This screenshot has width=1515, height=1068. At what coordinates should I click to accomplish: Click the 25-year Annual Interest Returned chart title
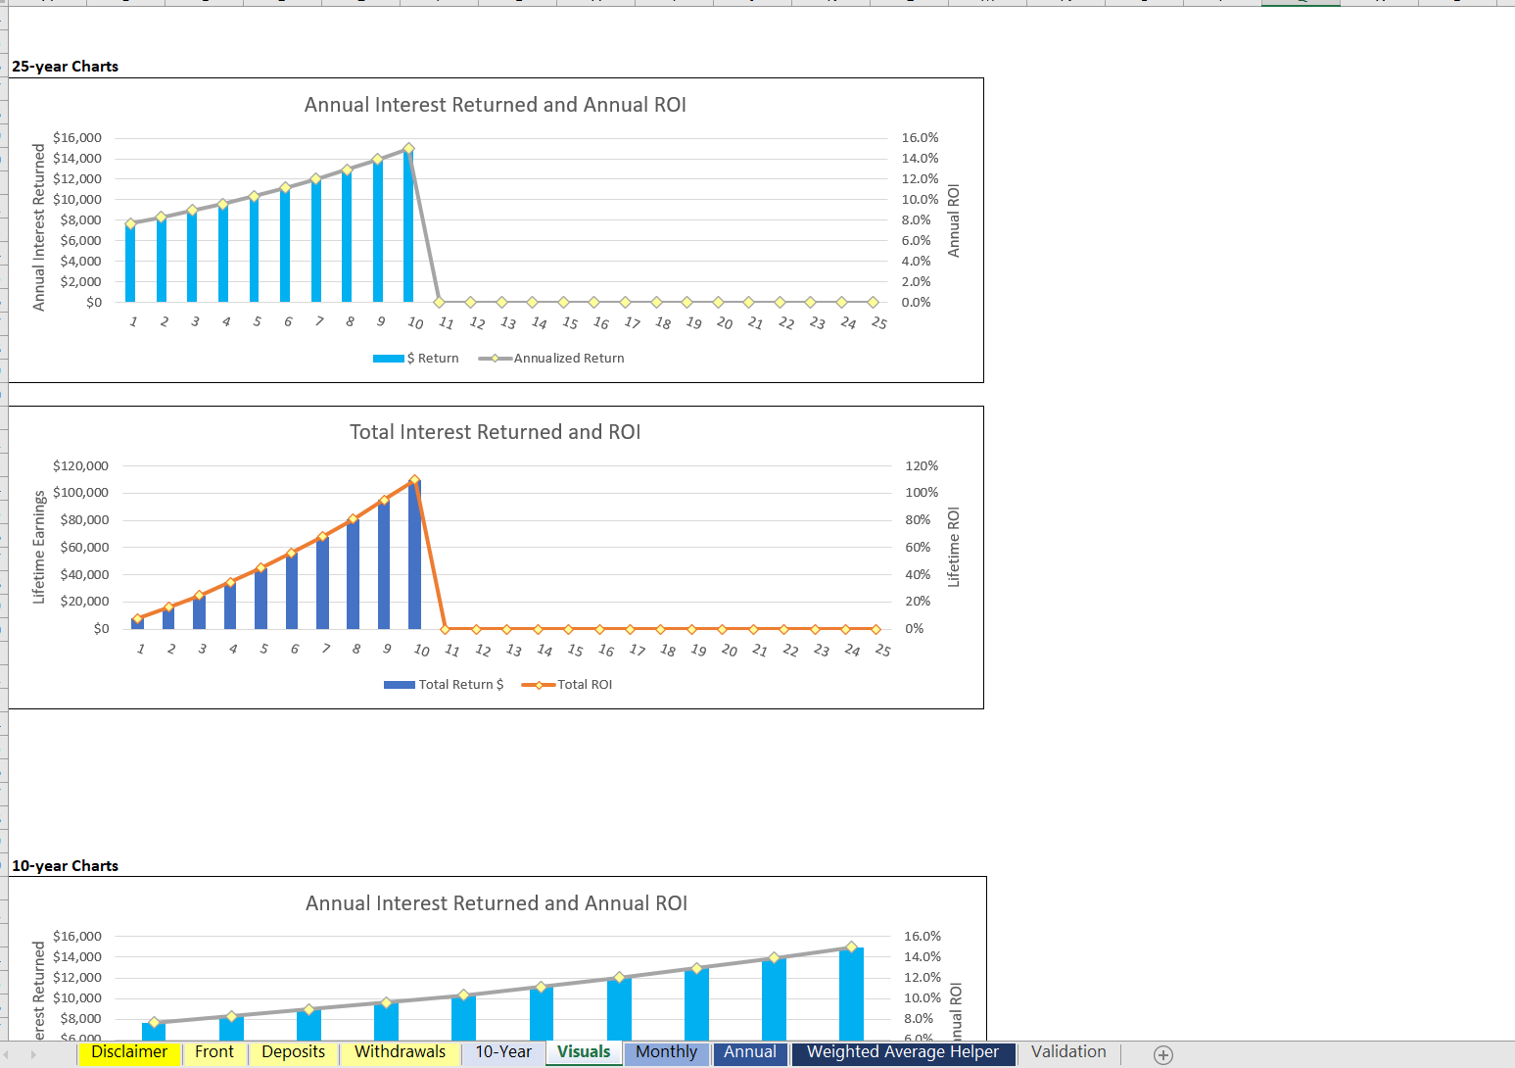(x=496, y=105)
